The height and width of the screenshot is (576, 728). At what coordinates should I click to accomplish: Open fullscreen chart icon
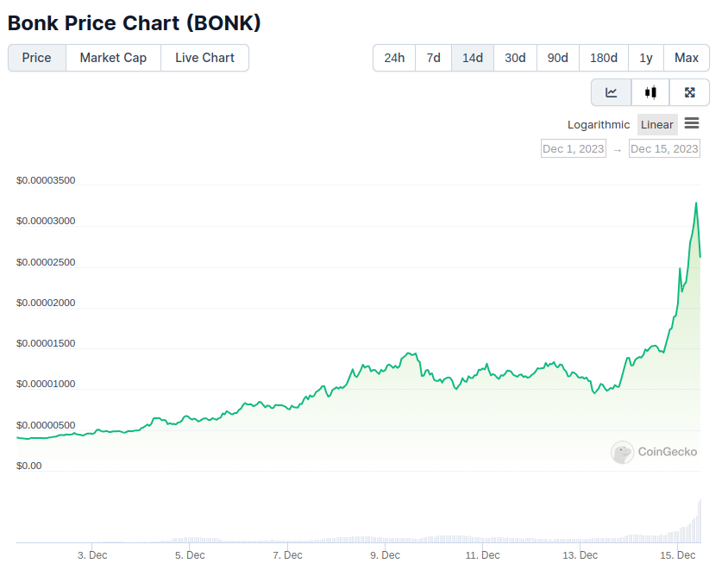tap(689, 92)
